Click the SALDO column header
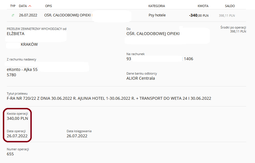This screenshot has width=255, height=163. pyautogui.click(x=230, y=6)
